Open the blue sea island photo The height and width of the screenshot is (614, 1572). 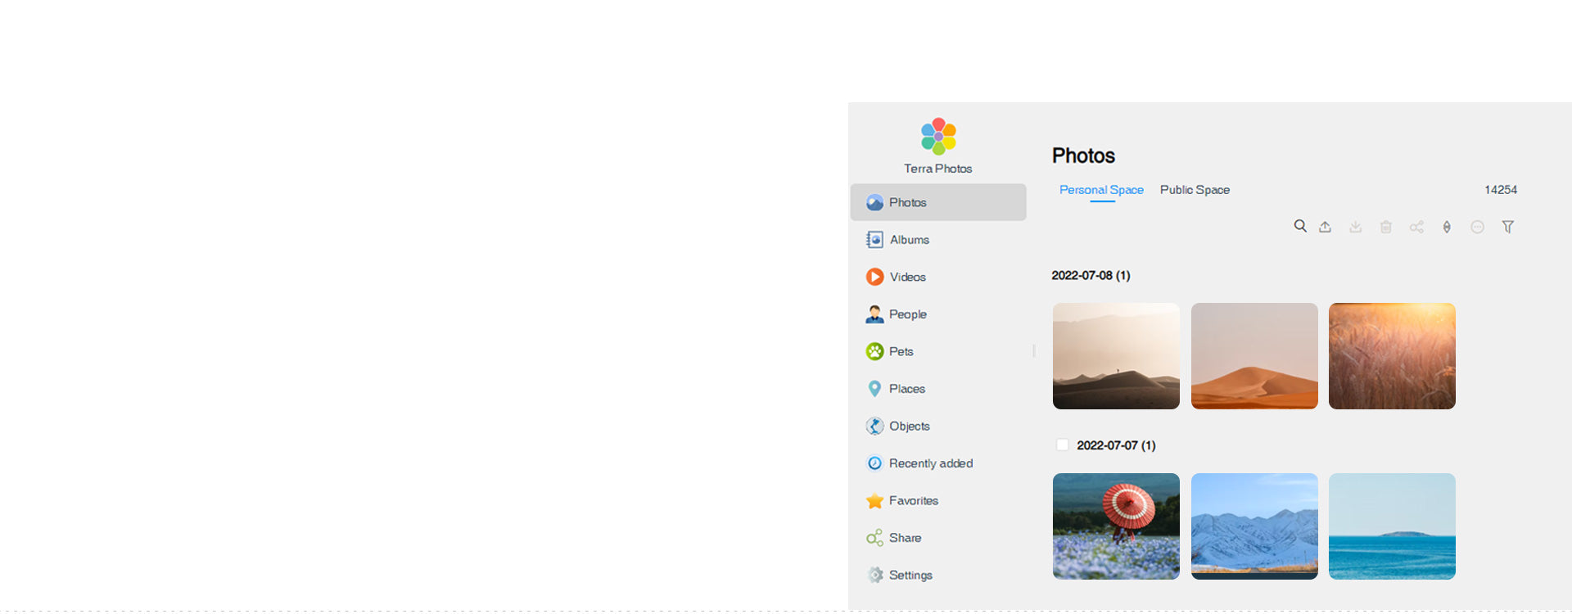tap(1392, 526)
